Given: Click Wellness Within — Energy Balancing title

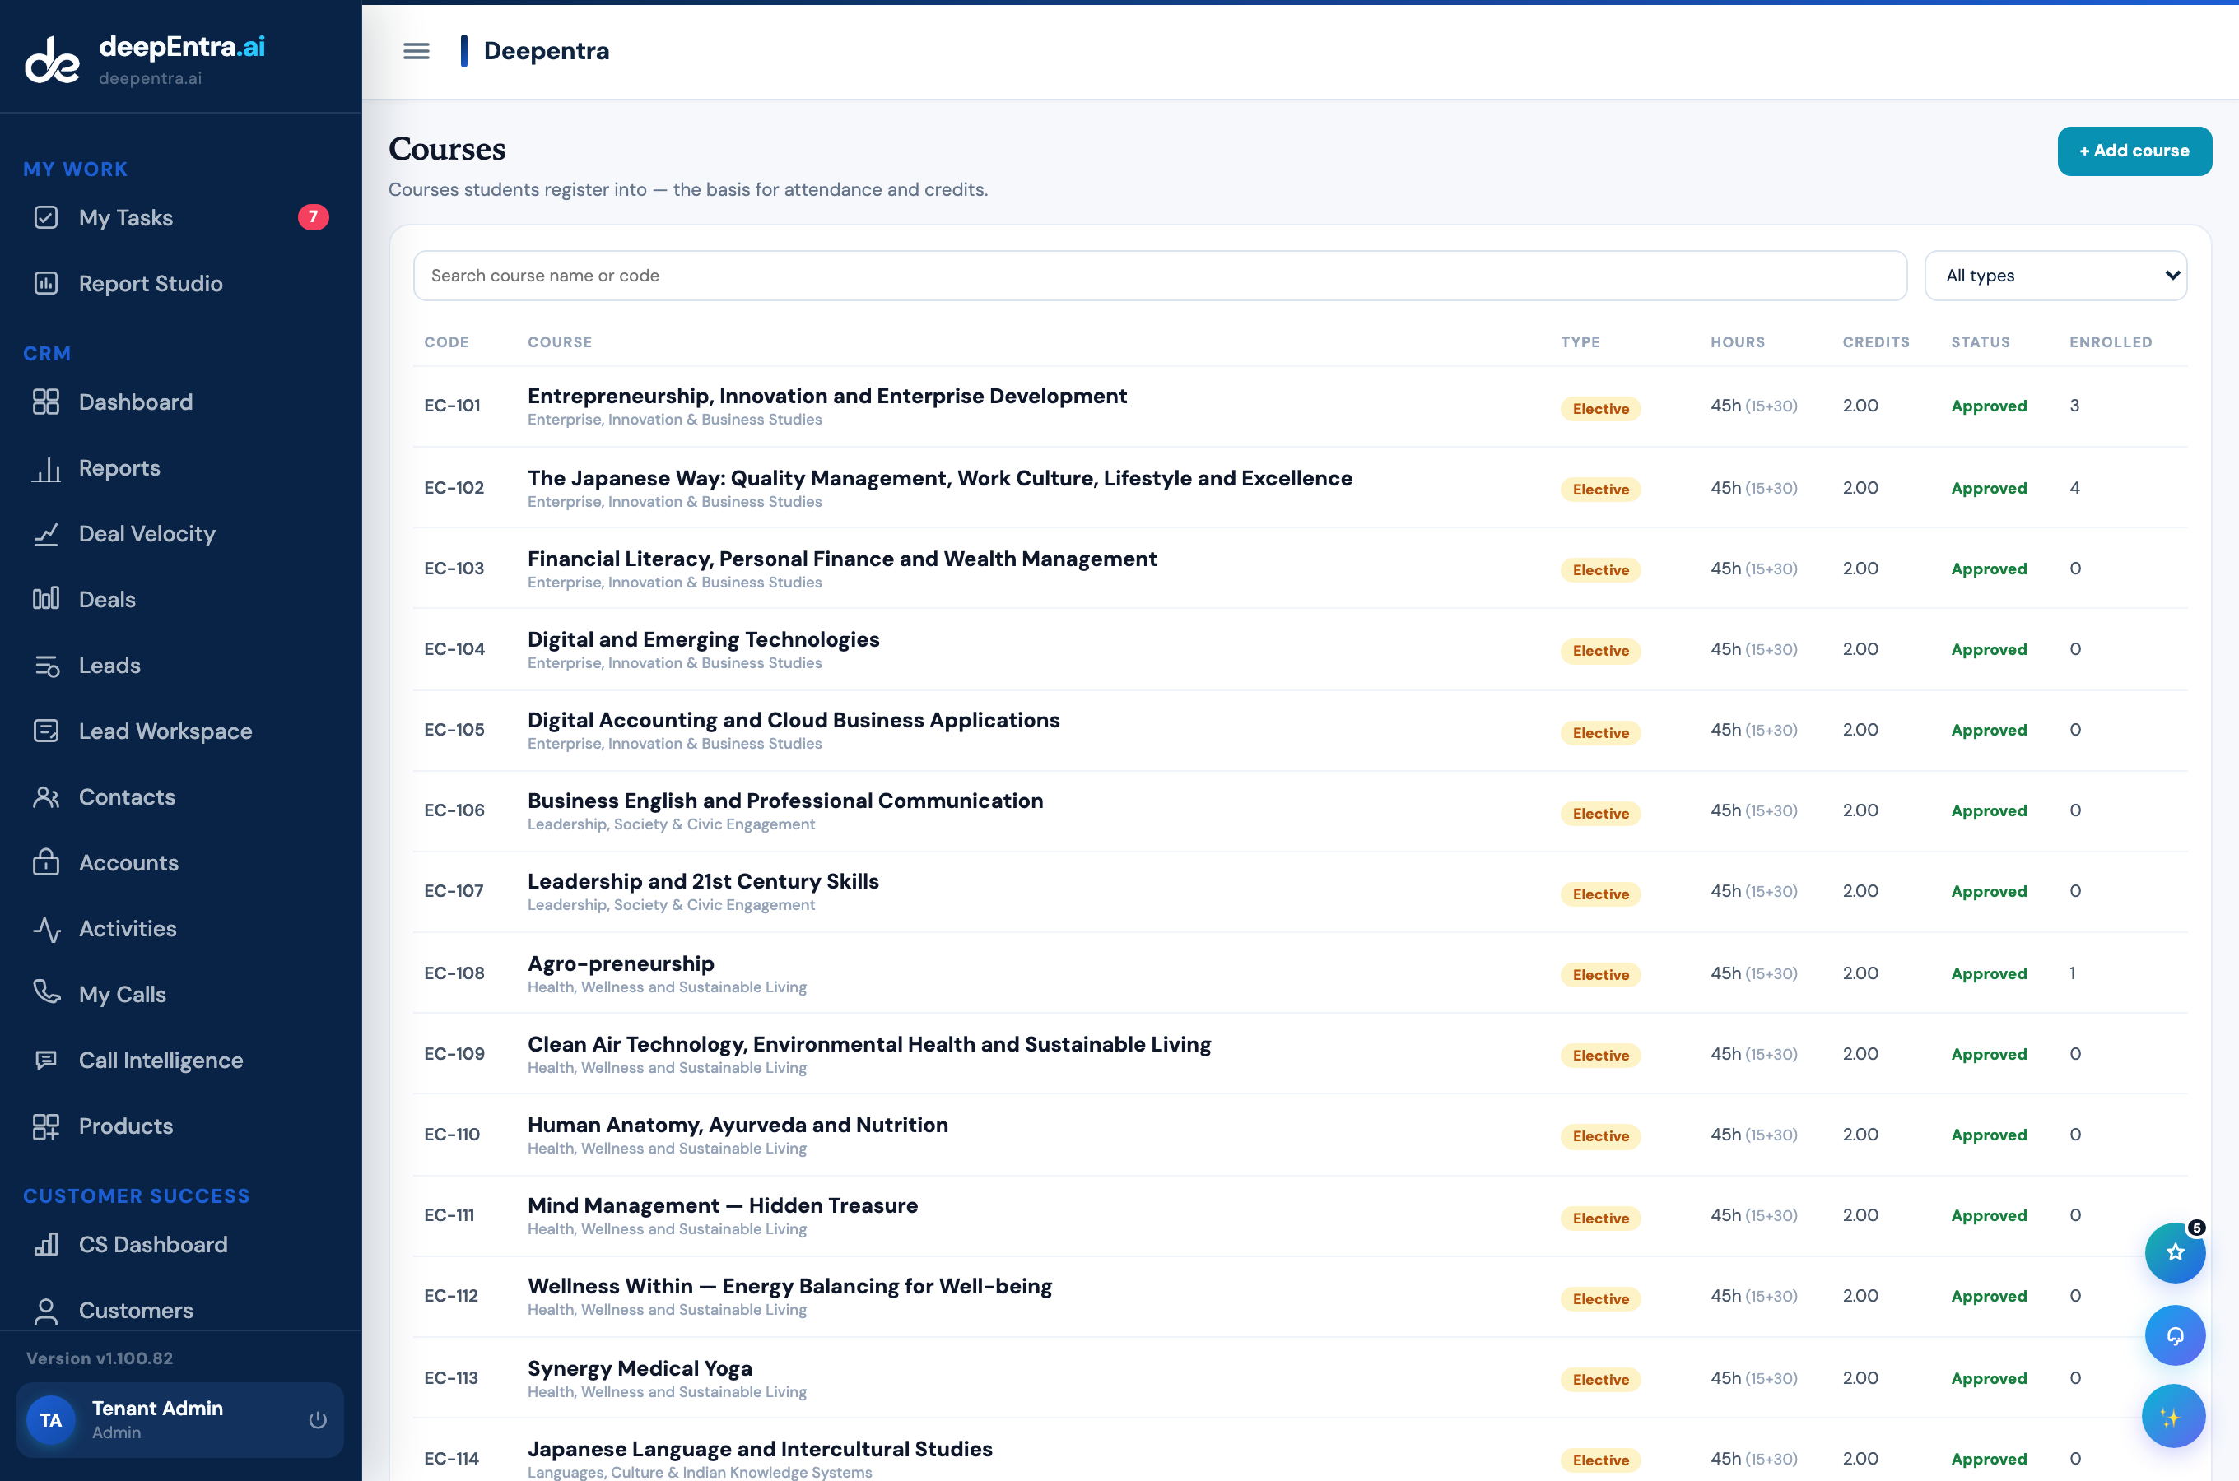Looking at the screenshot, I should pyautogui.click(x=789, y=1287).
